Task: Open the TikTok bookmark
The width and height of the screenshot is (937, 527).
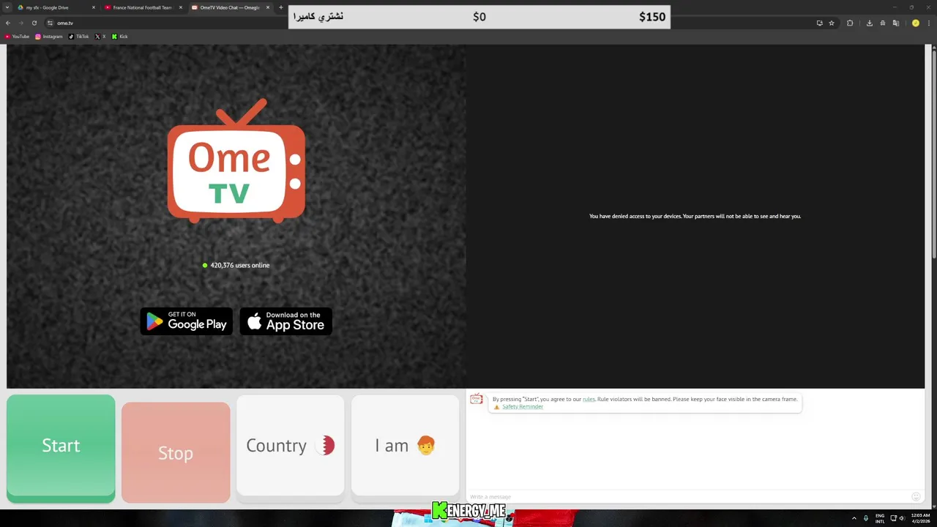Action: (x=79, y=37)
